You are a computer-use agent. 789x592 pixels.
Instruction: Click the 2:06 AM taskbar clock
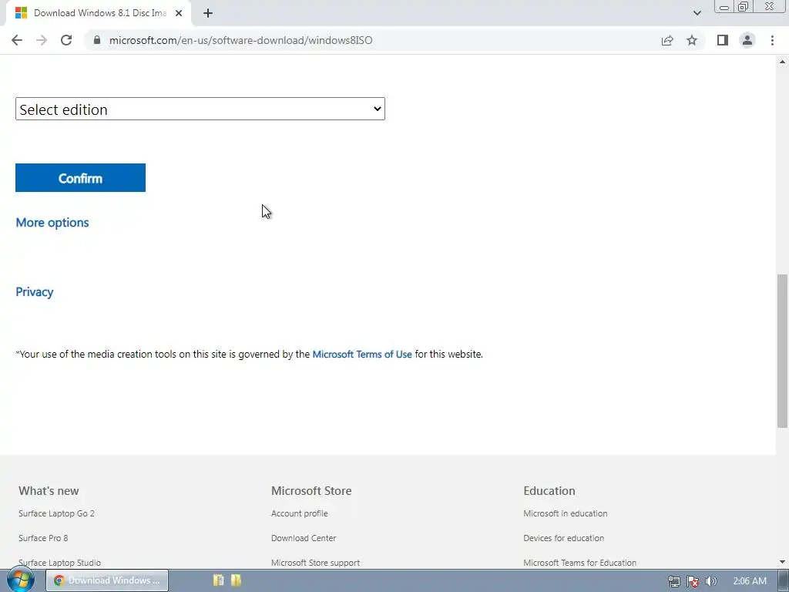pos(750,581)
